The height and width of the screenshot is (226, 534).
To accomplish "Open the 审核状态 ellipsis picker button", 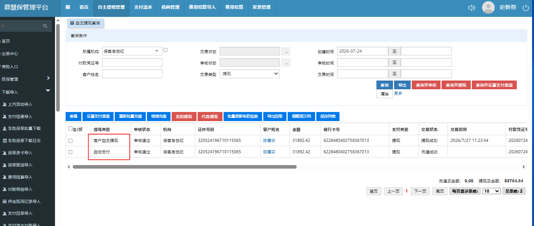I will pos(287,62).
